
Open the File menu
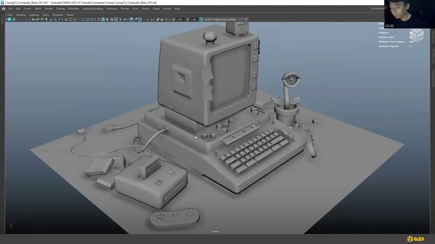point(11,8)
